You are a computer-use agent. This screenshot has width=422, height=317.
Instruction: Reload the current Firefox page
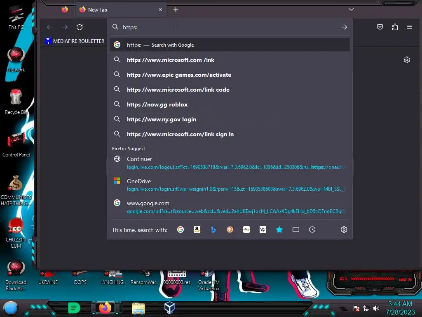coord(80,27)
